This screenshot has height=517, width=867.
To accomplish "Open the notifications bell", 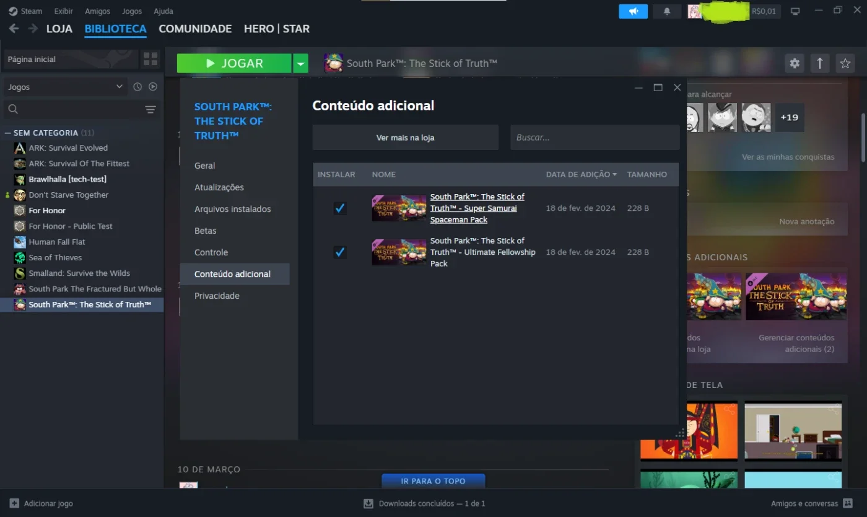I will pos(667,11).
